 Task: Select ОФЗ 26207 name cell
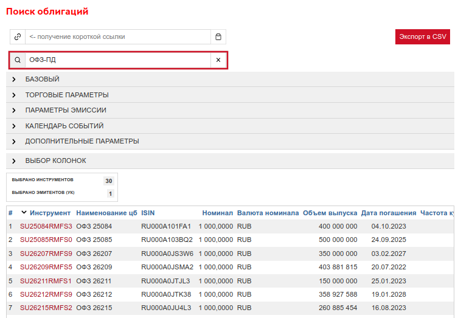pyautogui.click(x=94, y=254)
